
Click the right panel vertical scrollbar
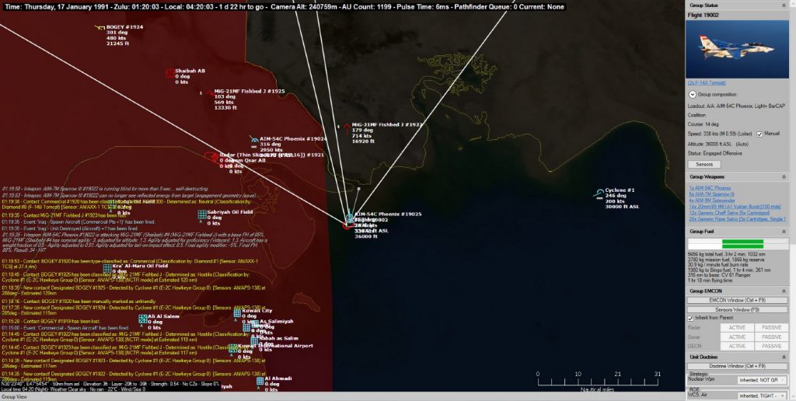point(792,200)
